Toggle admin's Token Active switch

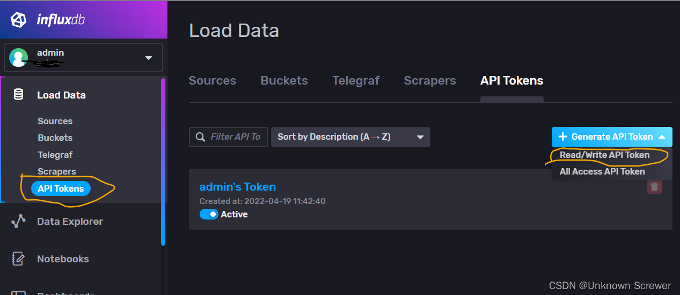(x=209, y=214)
